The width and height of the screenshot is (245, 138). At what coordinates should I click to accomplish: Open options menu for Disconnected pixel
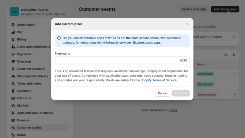tap(234, 95)
